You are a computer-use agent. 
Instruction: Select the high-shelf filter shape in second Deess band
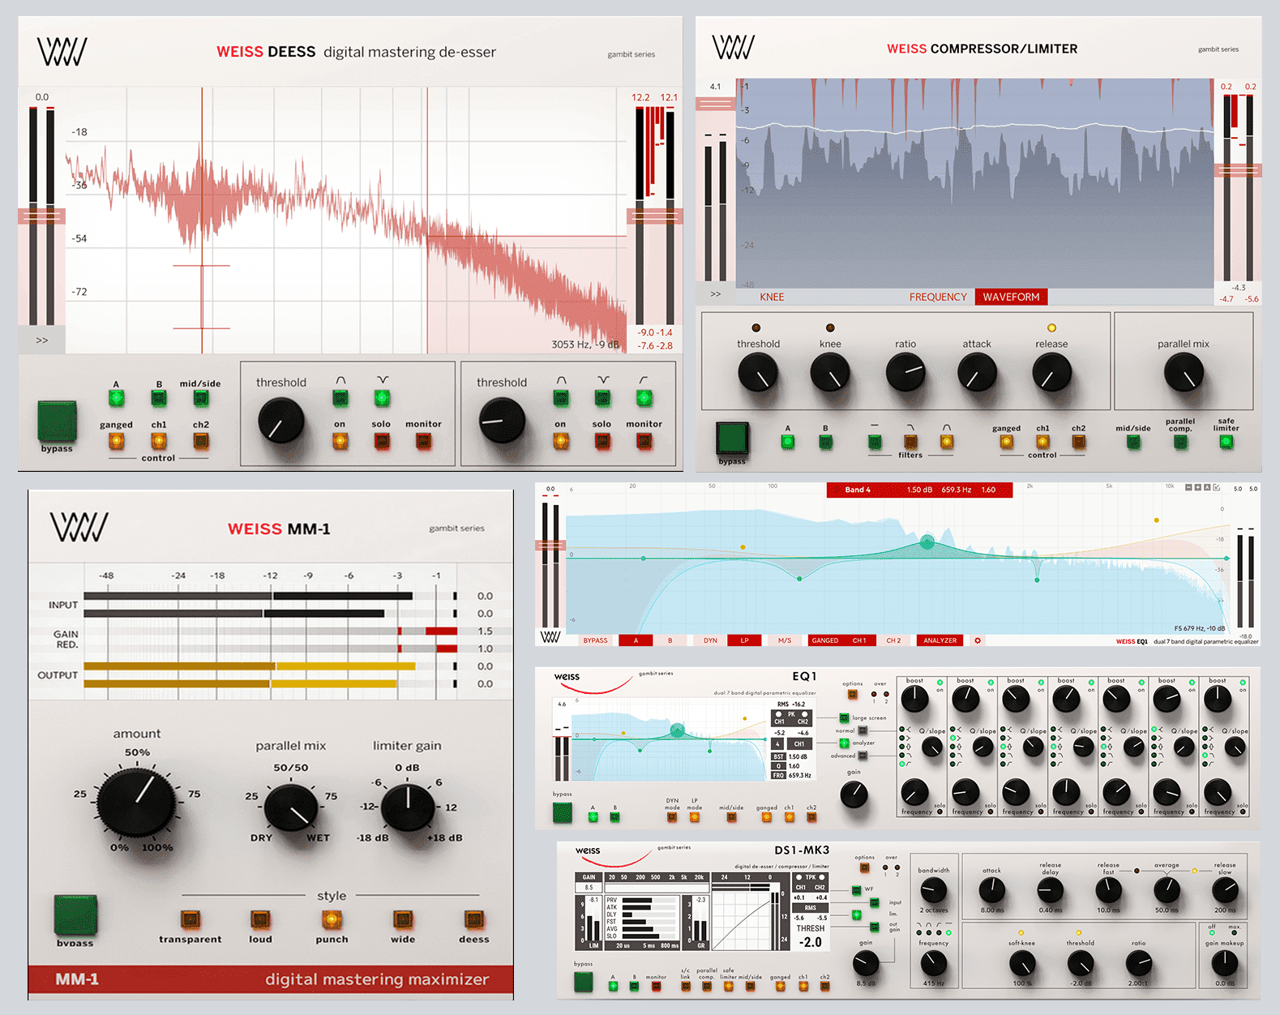[x=644, y=397]
